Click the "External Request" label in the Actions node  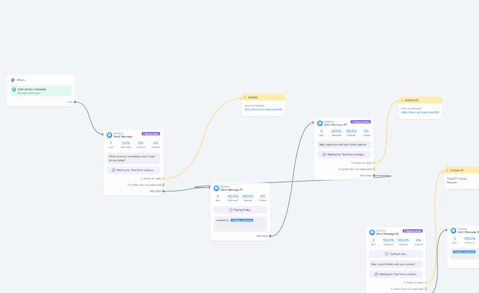254,106
